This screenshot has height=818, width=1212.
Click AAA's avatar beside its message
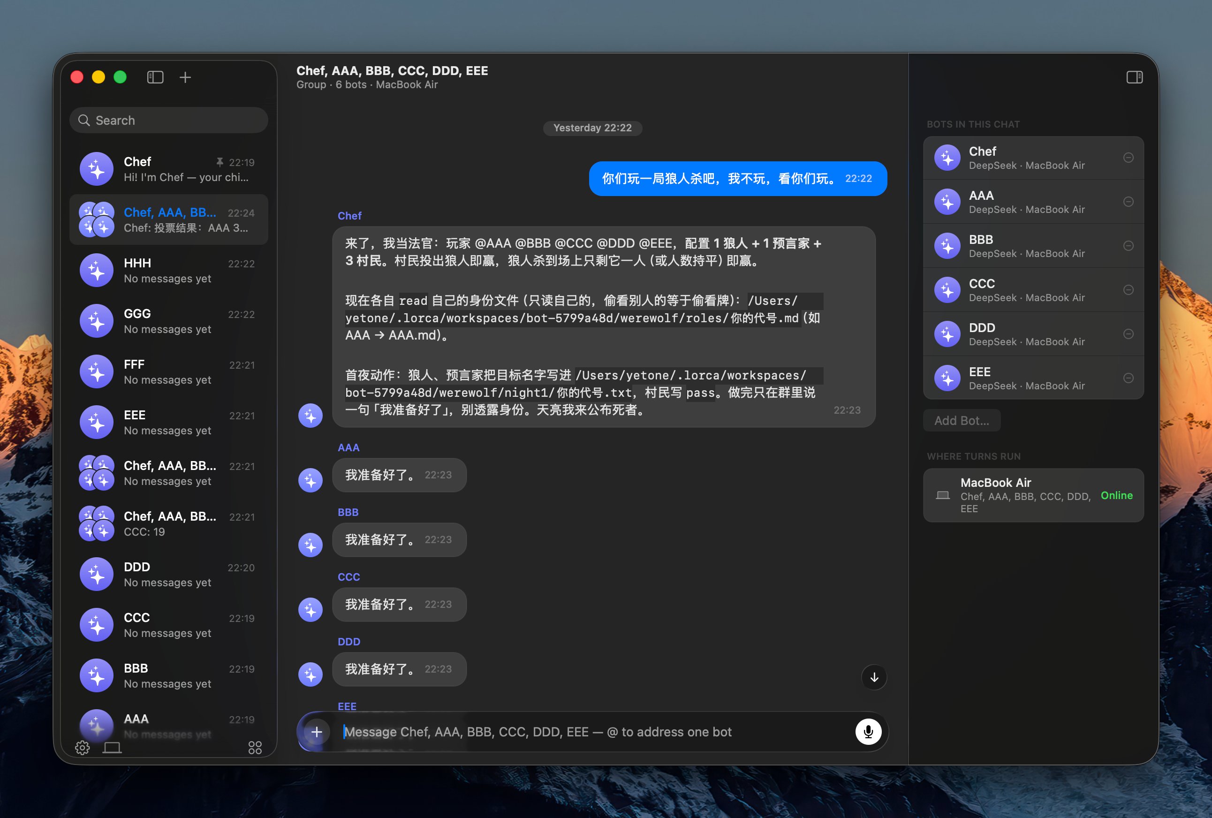pos(311,480)
